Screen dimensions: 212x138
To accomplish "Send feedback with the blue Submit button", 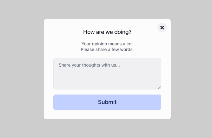I will (107, 102).
